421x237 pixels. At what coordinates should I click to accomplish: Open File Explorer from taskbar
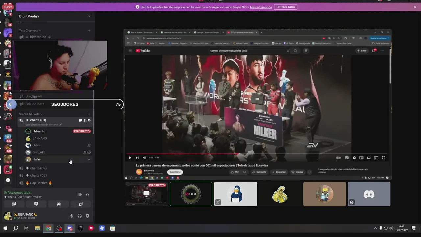[x=37, y=228]
